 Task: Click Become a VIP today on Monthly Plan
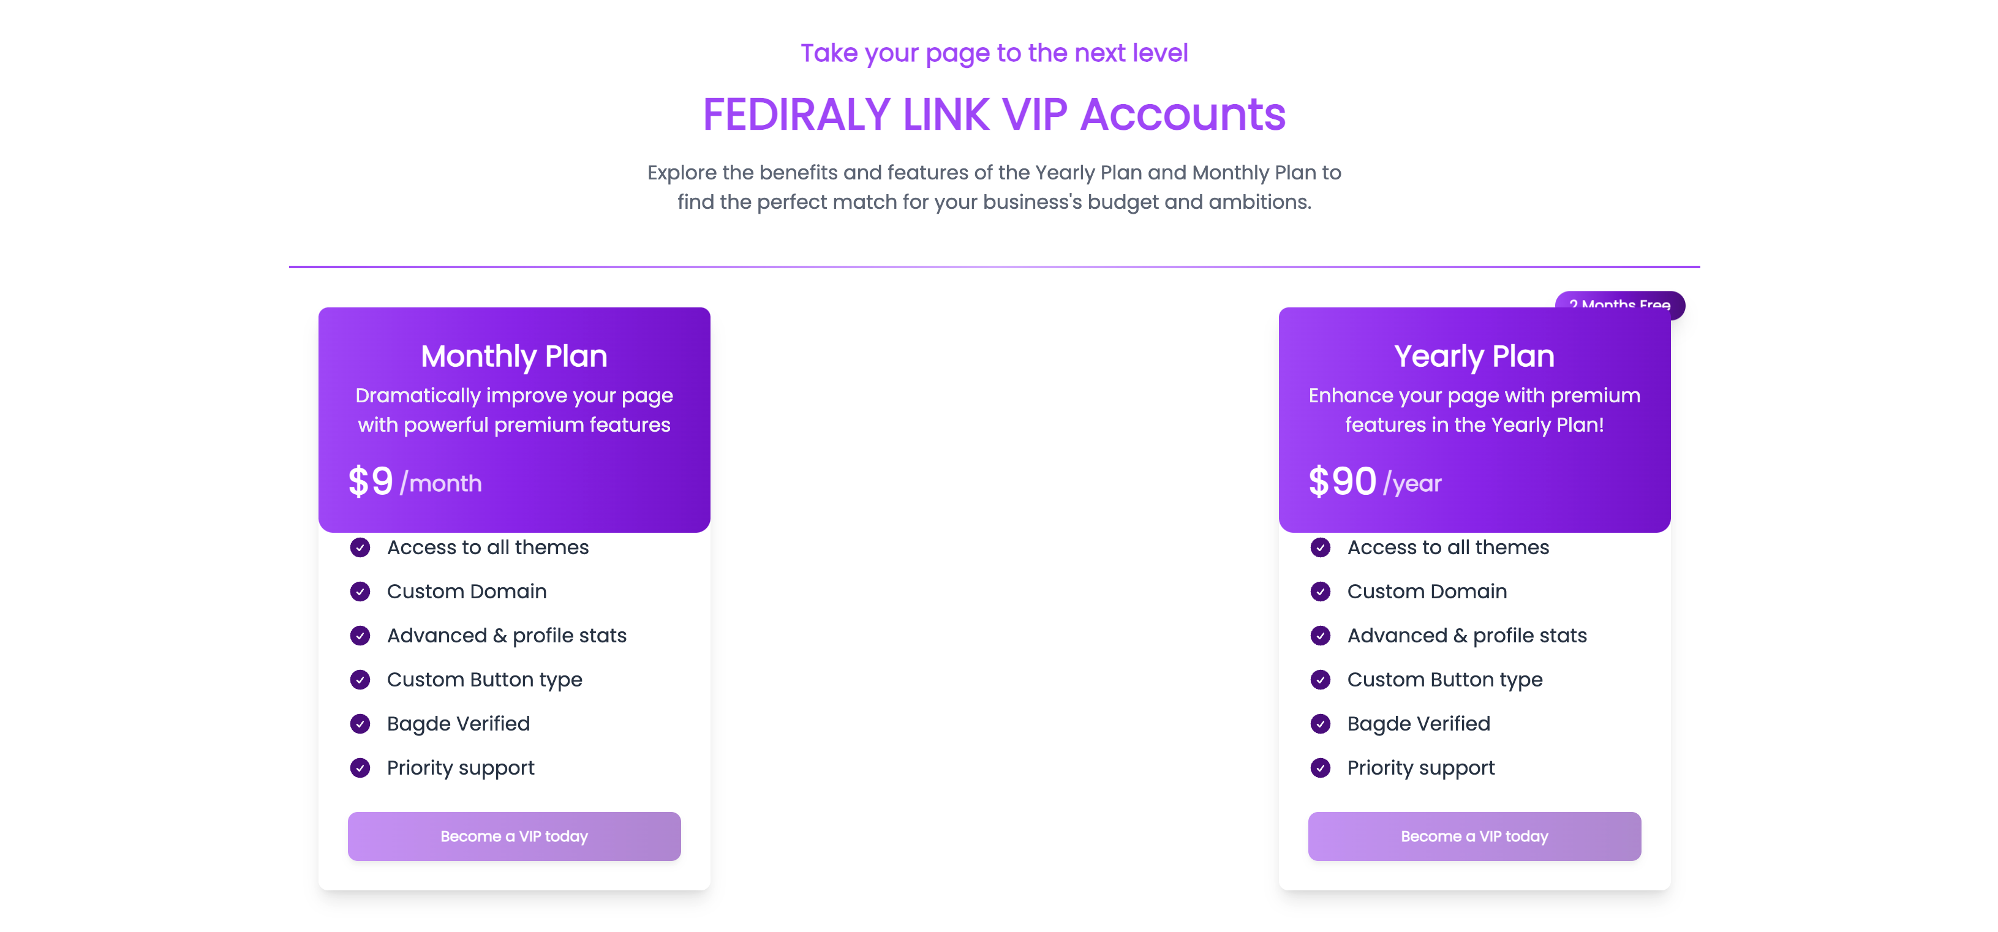[513, 836]
